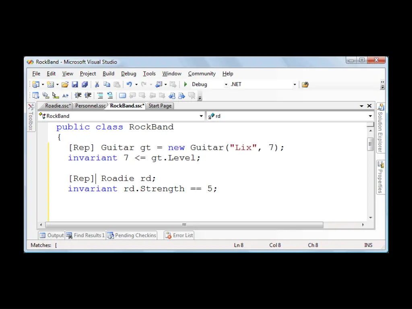
Task: Expand the RockBand types dropdown
Action: [x=201, y=116]
